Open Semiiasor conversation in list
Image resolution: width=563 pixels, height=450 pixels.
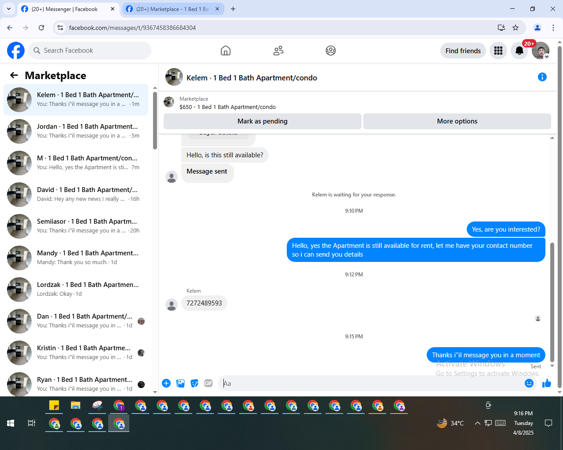[x=76, y=226]
